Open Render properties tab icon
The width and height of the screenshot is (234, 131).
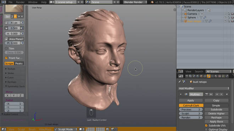[x=187, y=76]
